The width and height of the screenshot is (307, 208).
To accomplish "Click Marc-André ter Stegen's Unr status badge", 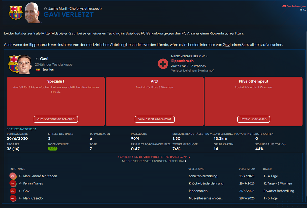I will [13, 176].
